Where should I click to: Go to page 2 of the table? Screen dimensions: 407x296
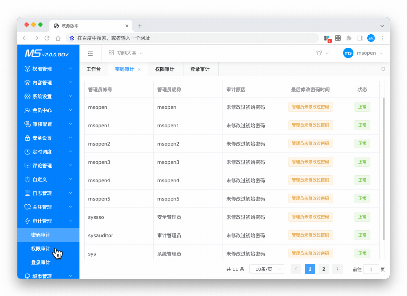[x=323, y=269]
